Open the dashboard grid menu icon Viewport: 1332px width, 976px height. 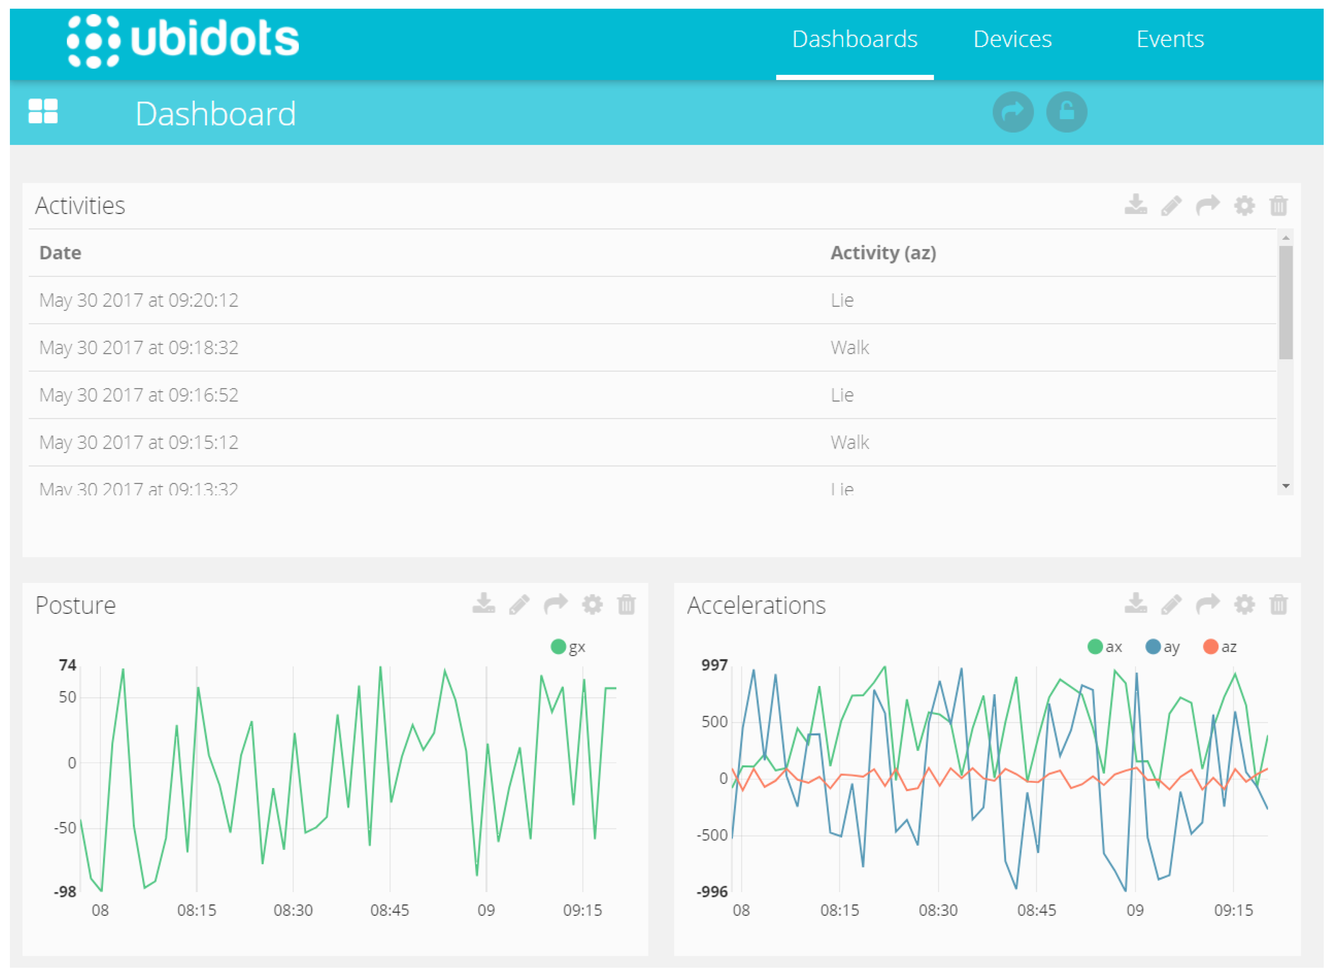43,111
